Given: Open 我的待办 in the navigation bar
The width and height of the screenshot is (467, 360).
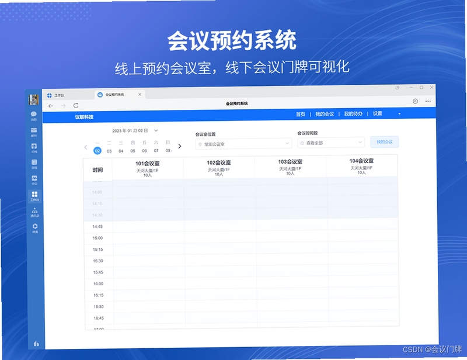Looking at the screenshot, I should coord(353,113).
